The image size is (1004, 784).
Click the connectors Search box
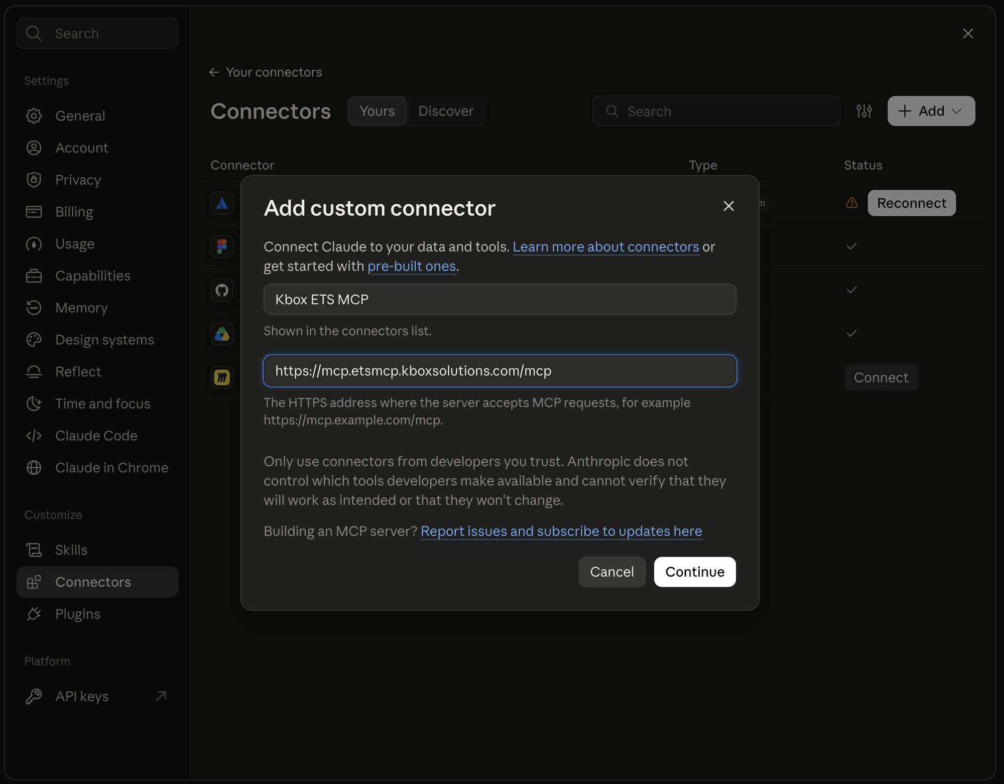[x=716, y=111]
